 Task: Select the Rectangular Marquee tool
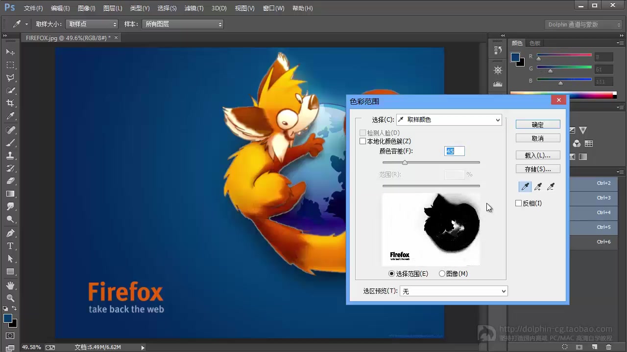(x=10, y=65)
